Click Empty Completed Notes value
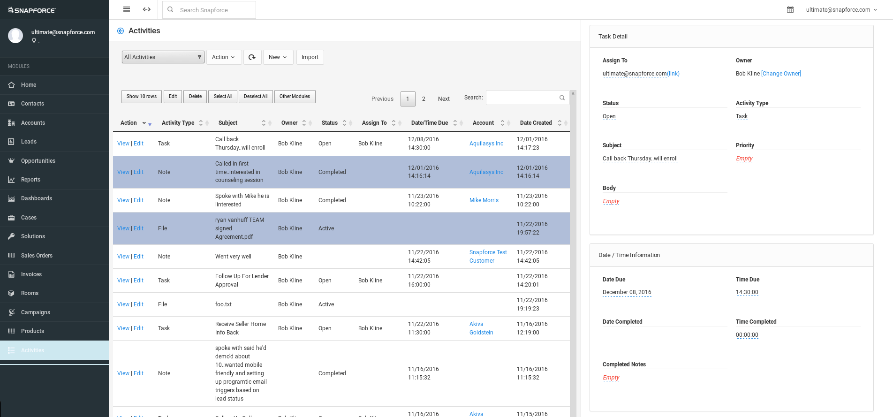 coord(611,378)
